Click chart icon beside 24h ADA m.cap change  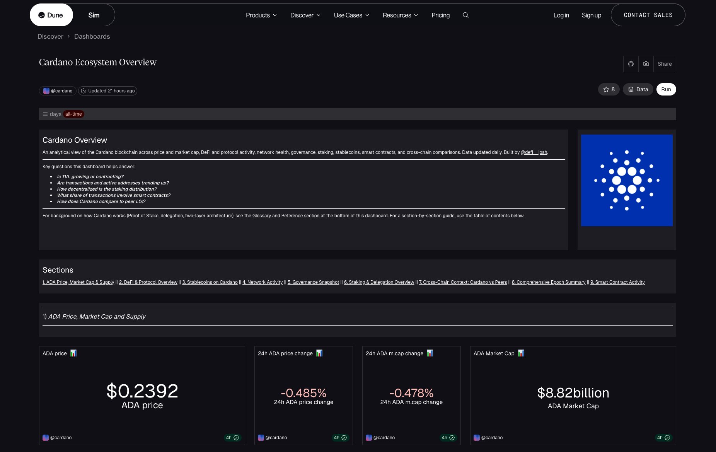click(430, 353)
